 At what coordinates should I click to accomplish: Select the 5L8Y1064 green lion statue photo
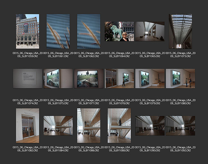[x=119, y=31]
